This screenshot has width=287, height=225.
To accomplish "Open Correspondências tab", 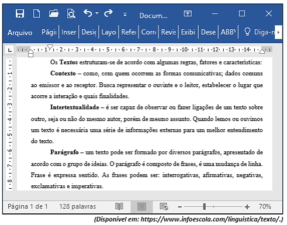I will coord(148,32).
